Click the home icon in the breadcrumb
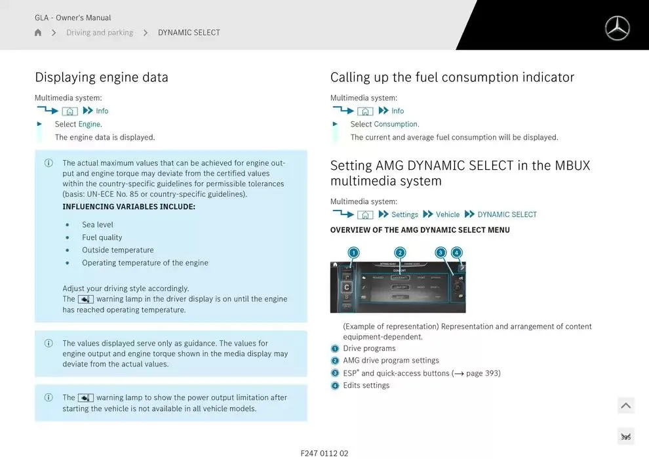This screenshot has width=649, height=459. point(38,33)
